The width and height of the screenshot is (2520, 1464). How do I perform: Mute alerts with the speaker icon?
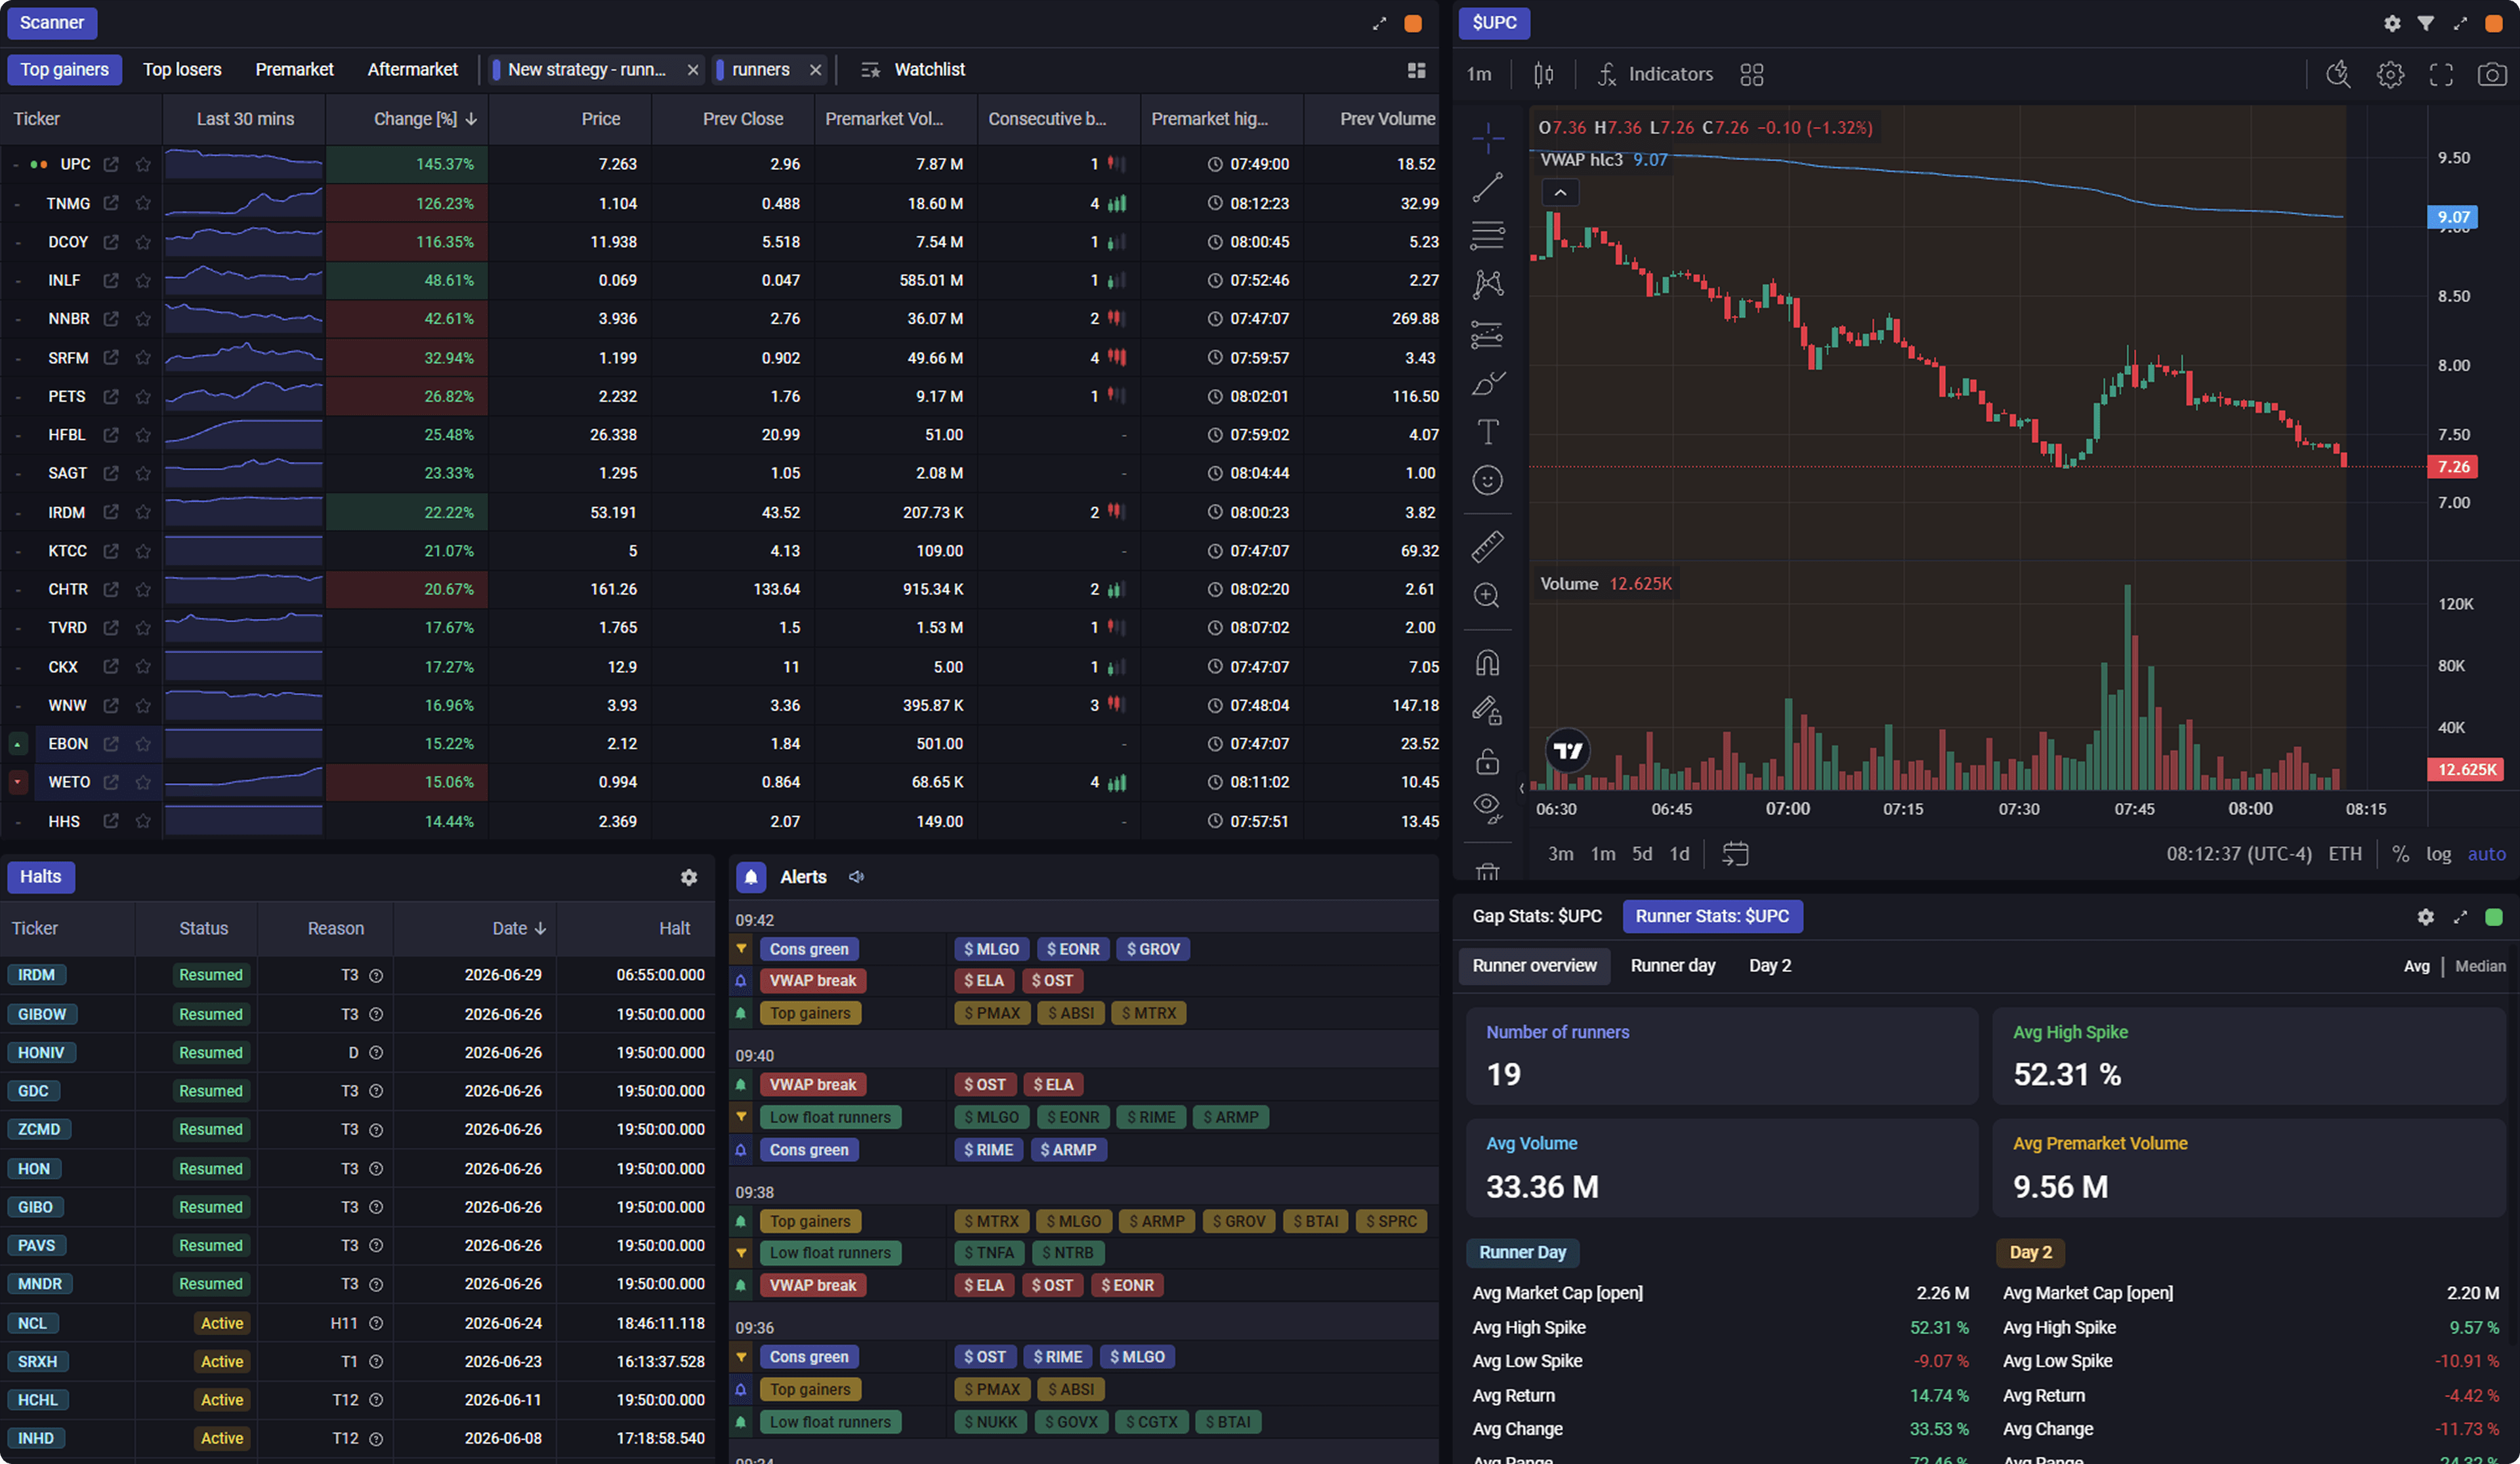tap(857, 877)
